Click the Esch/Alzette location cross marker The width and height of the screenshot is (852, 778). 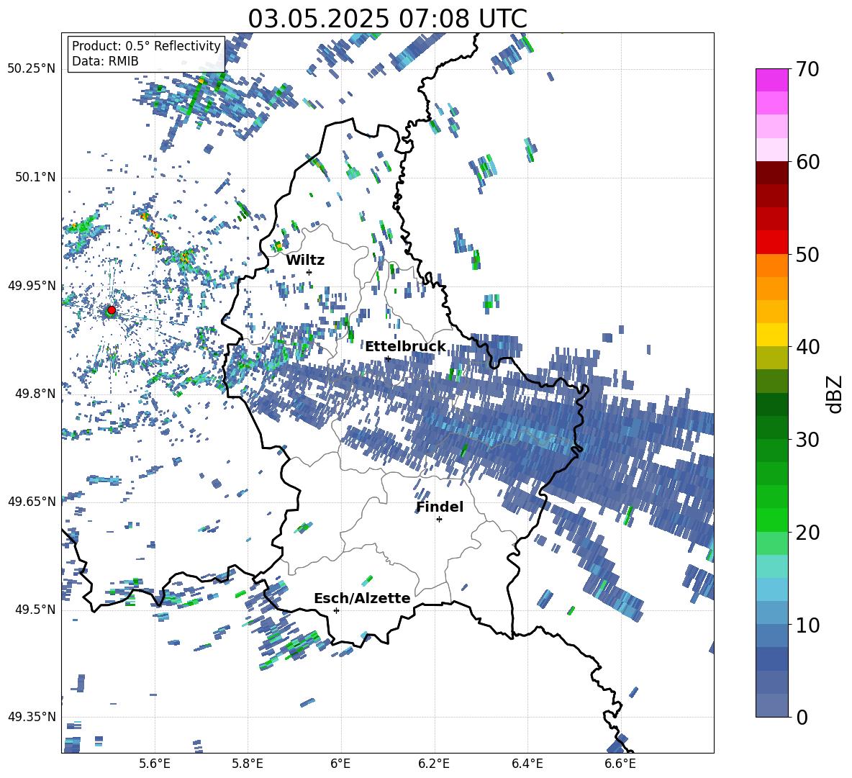click(336, 610)
